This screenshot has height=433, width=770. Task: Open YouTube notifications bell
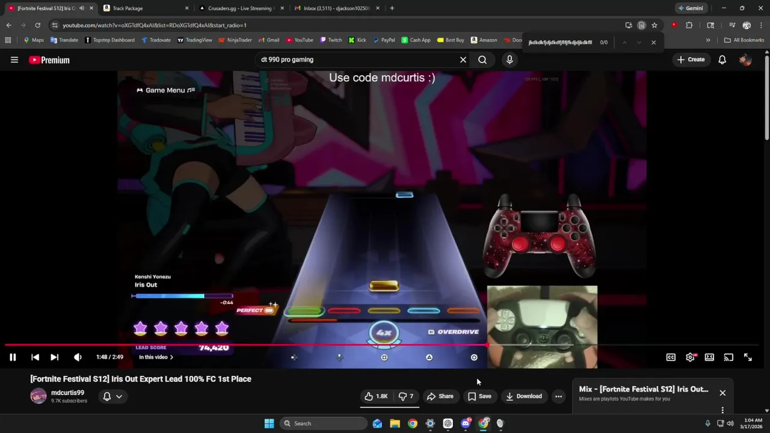pyautogui.click(x=722, y=60)
